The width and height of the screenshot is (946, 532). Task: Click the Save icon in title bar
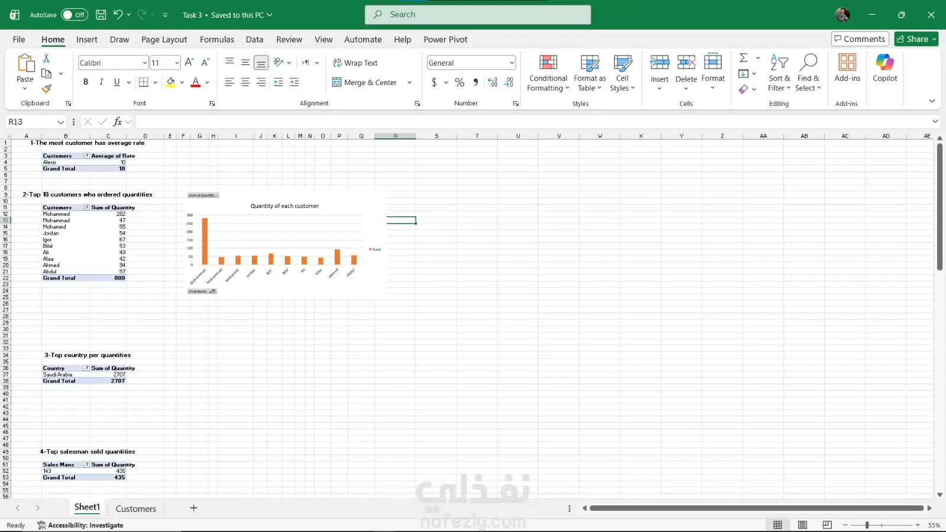(x=101, y=15)
